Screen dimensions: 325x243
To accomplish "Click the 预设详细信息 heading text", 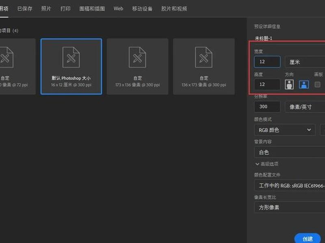I will click(x=267, y=26).
